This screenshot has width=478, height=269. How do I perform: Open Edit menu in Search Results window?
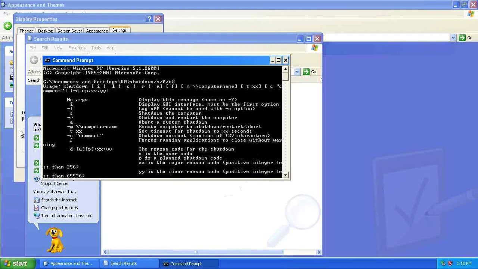pyautogui.click(x=45, y=48)
